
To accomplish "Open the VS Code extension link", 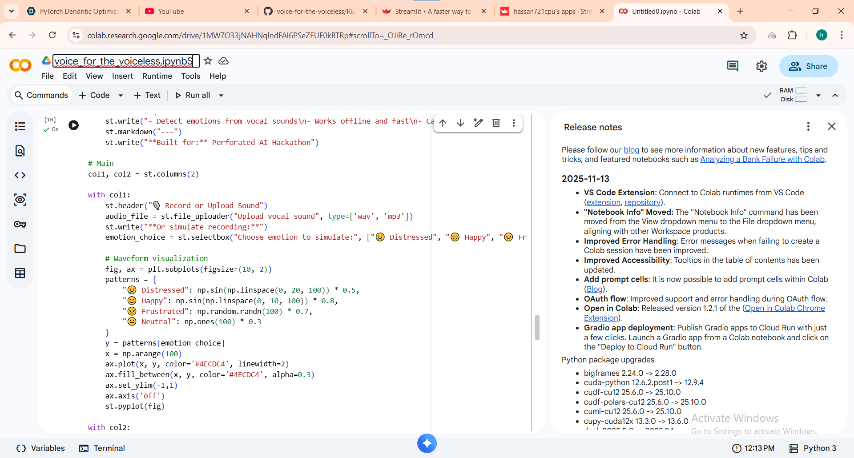I will coord(603,202).
